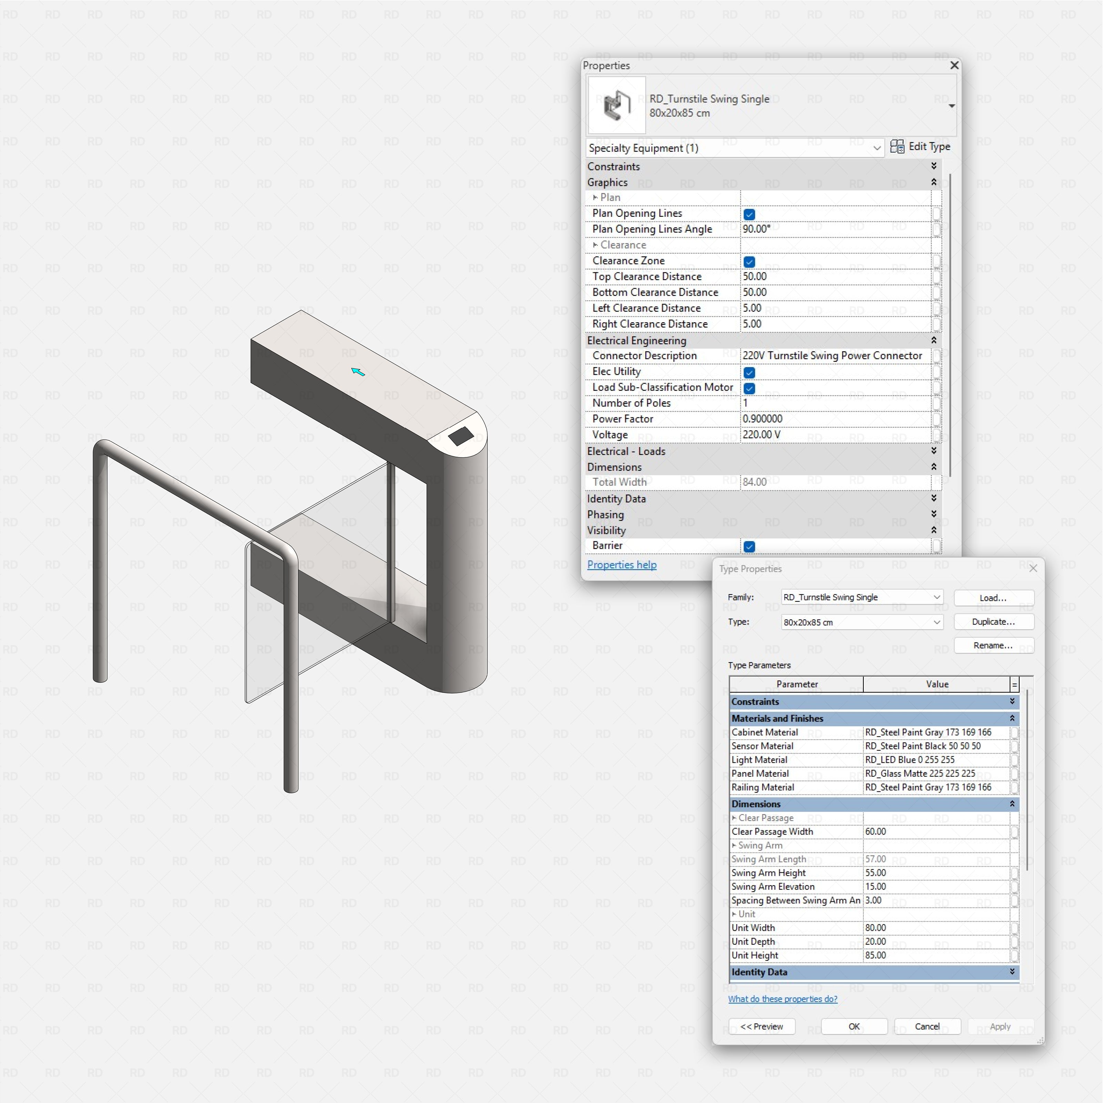Click the Cabinet Material value
The image size is (1103, 1103).
pyautogui.click(x=937, y=732)
